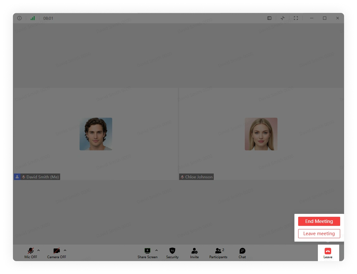This screenshot has width=357, height=274.
Task: Close the meeting window
Action: tap(338, 18)
